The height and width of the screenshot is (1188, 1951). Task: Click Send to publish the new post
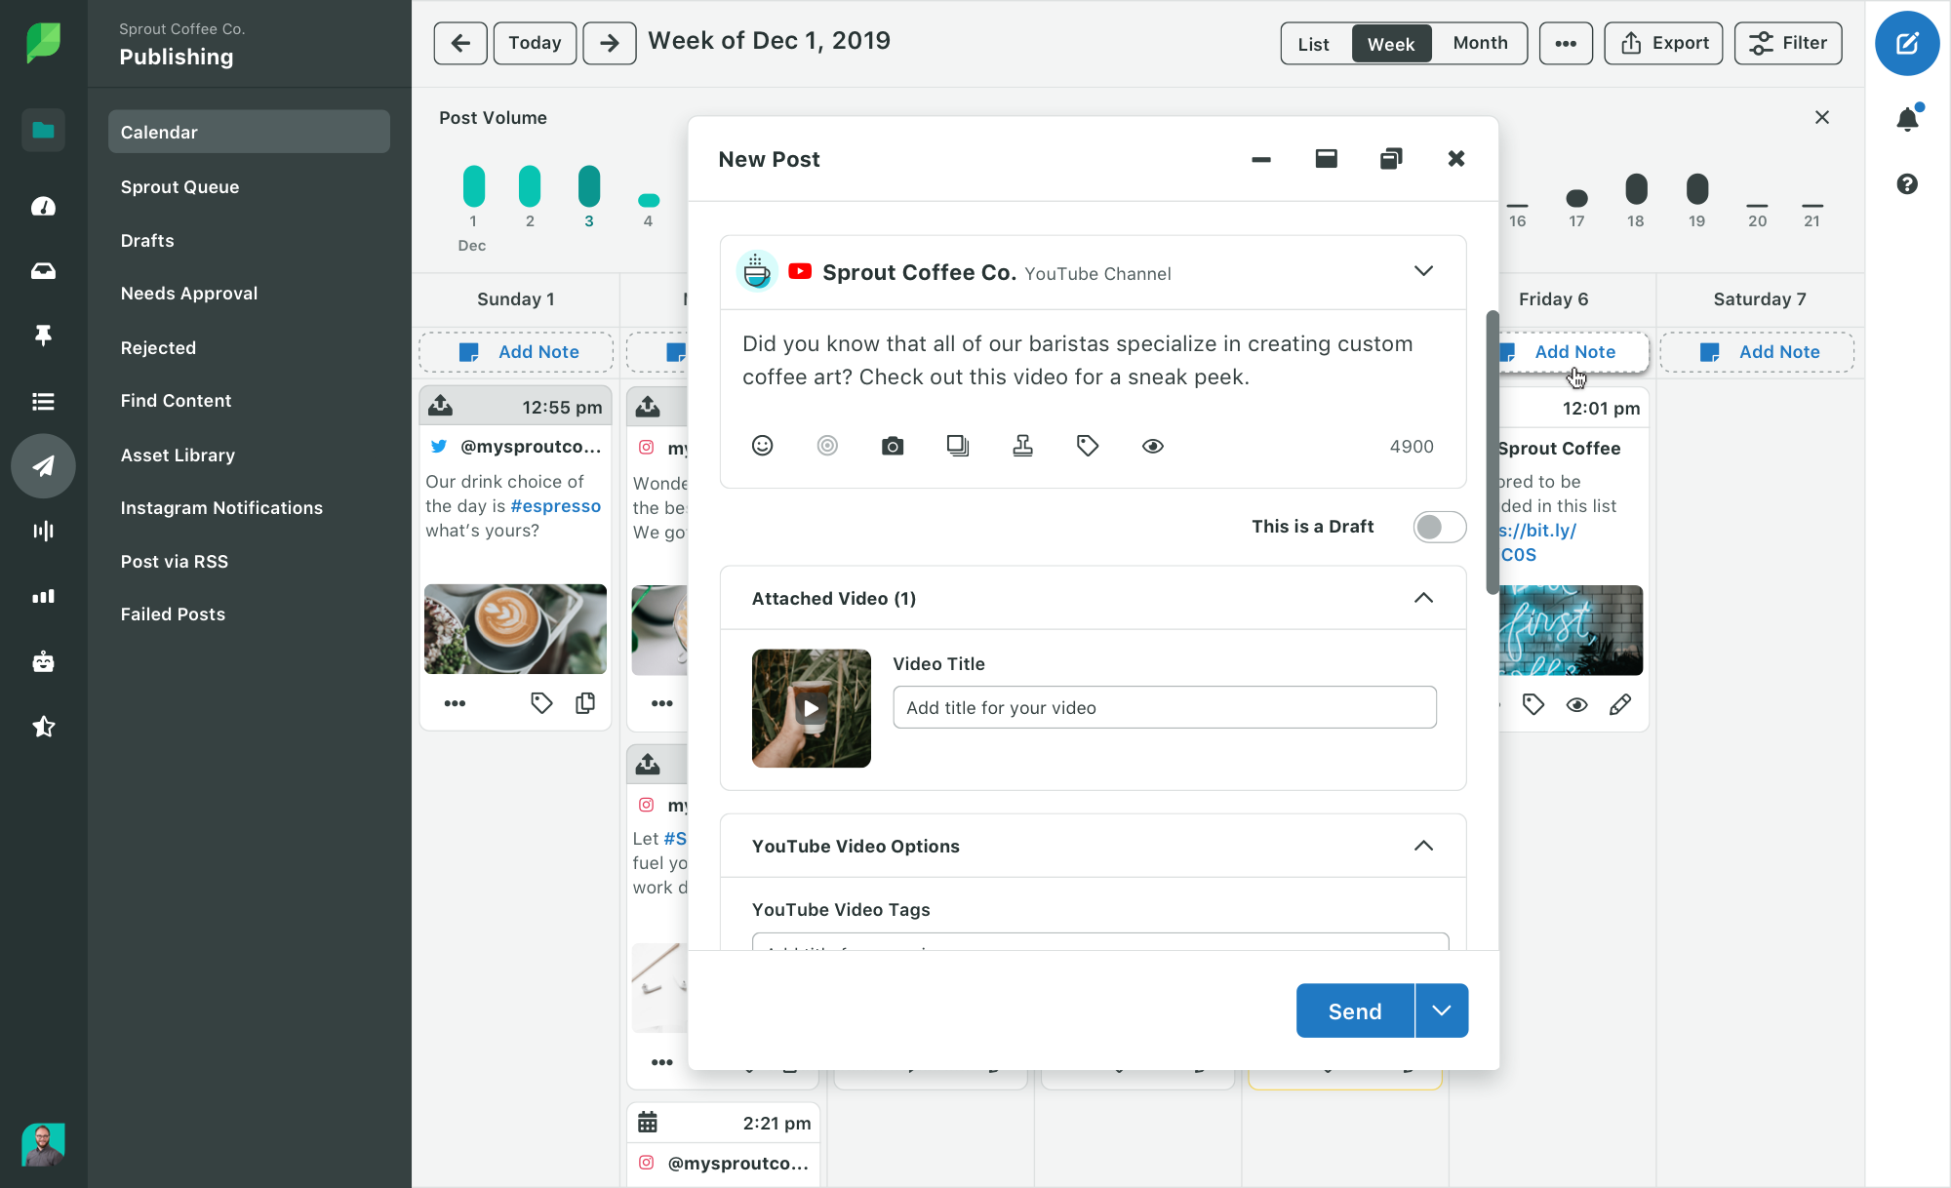pos(1355,1011)
